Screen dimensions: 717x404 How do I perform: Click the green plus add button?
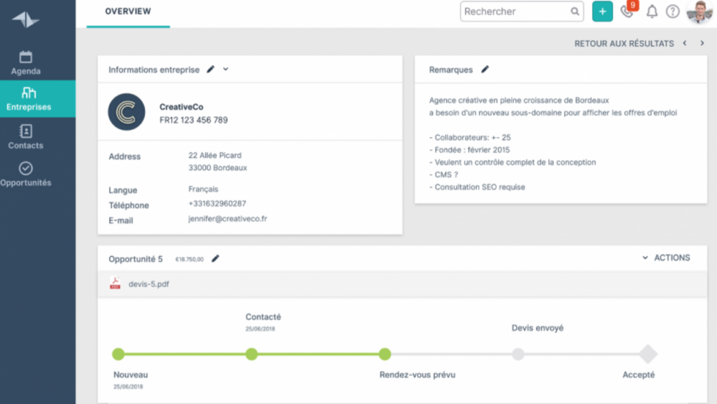tap(602, 11)
